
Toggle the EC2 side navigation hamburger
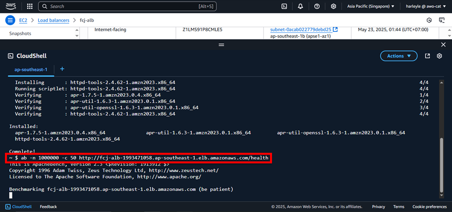[x=10, y=20]
